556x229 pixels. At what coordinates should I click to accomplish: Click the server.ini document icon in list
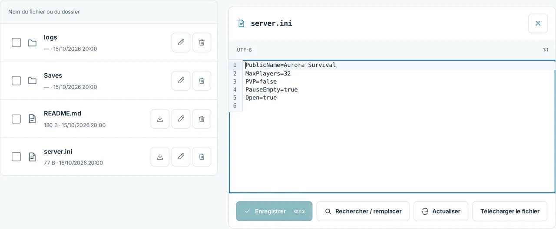[32, 157]
